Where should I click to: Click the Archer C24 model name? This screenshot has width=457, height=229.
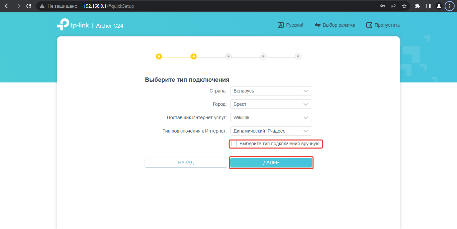(110, 26)
